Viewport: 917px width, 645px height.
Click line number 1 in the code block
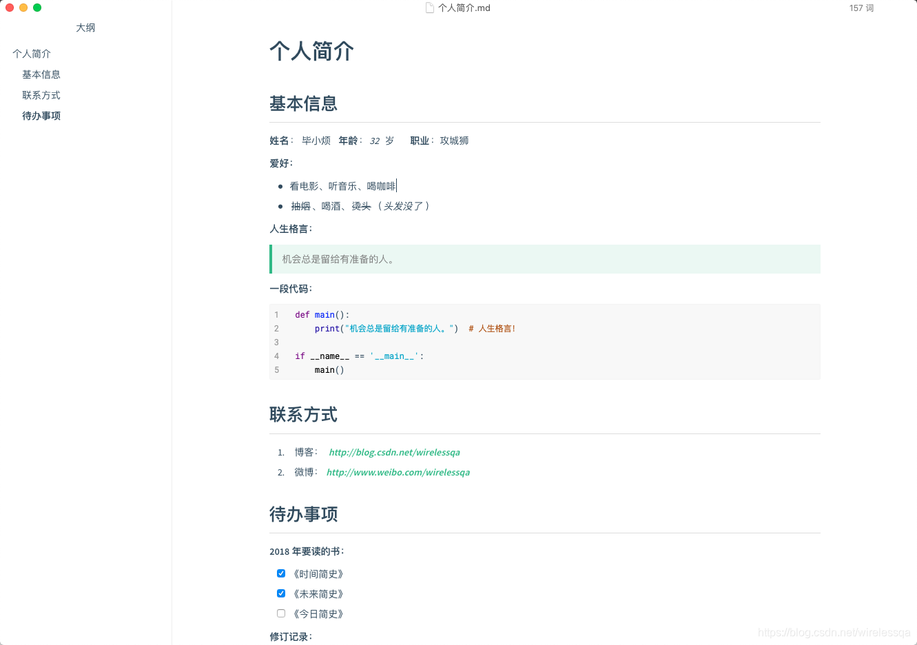tap(276, 314)
